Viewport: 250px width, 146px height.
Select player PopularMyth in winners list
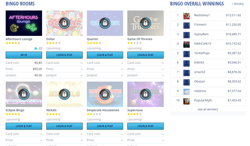point(203,100)
